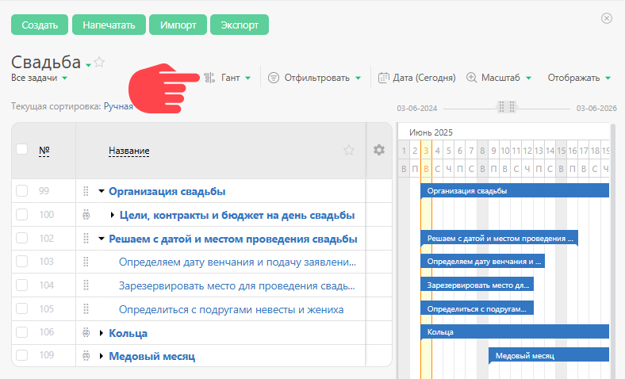Click the magnifier zoom icon by Масштаб

(x=472, y=78)
